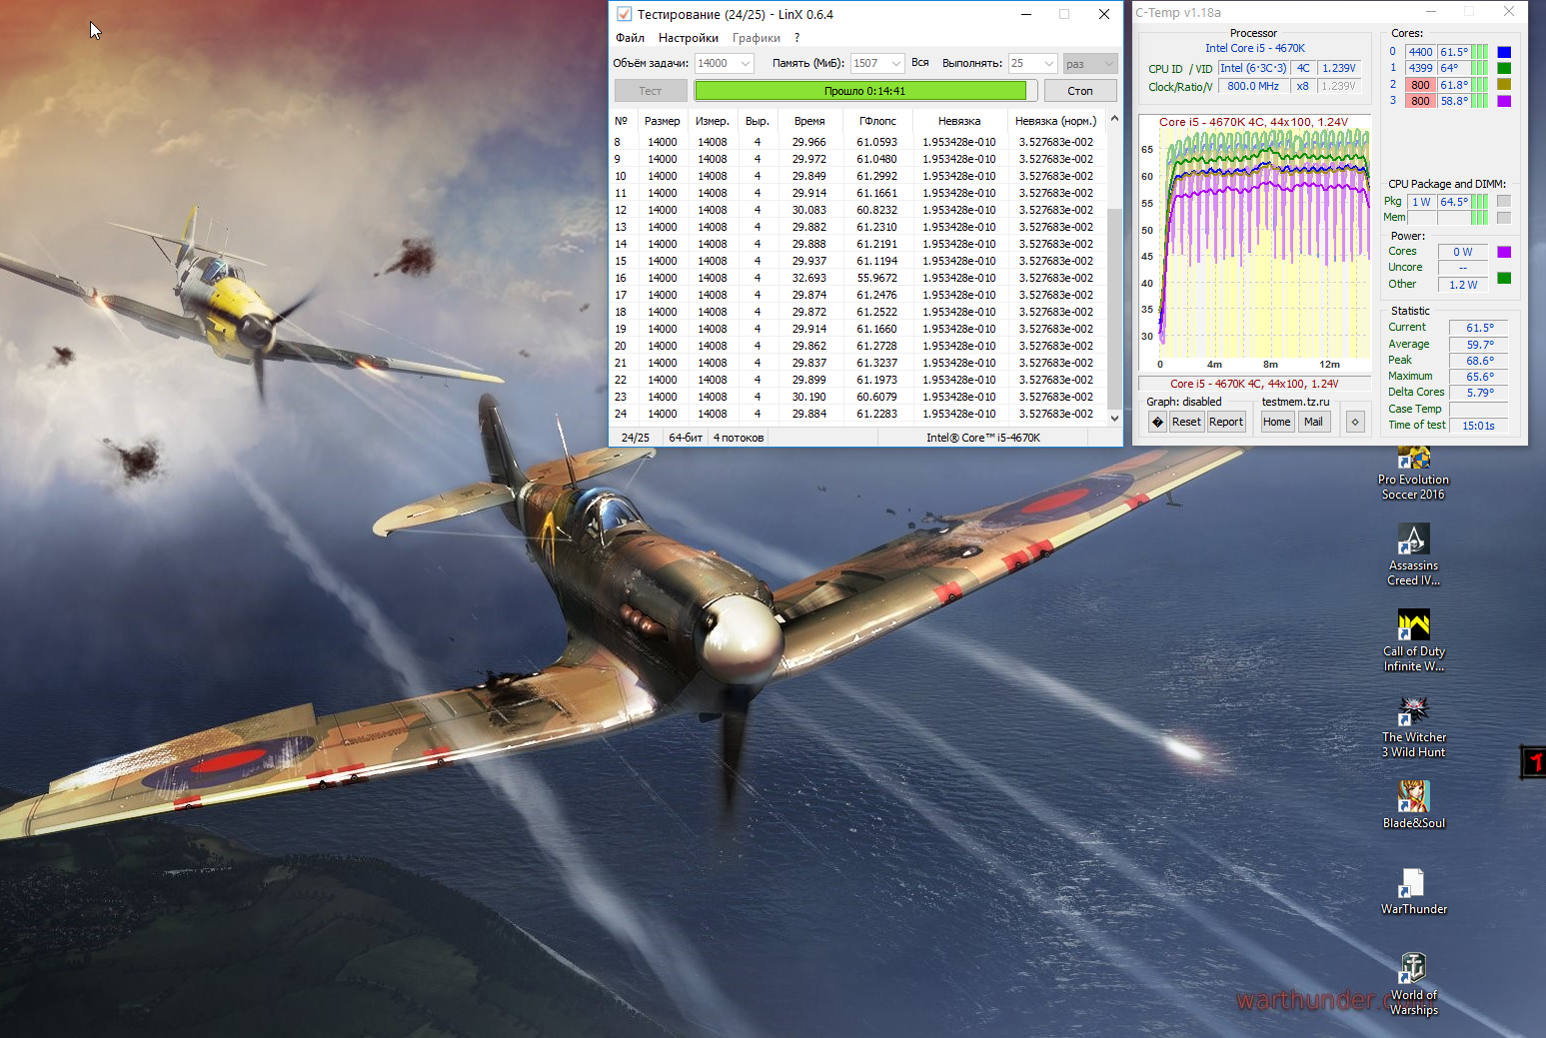
Task: Click the Размер column header
Action: 662,121
